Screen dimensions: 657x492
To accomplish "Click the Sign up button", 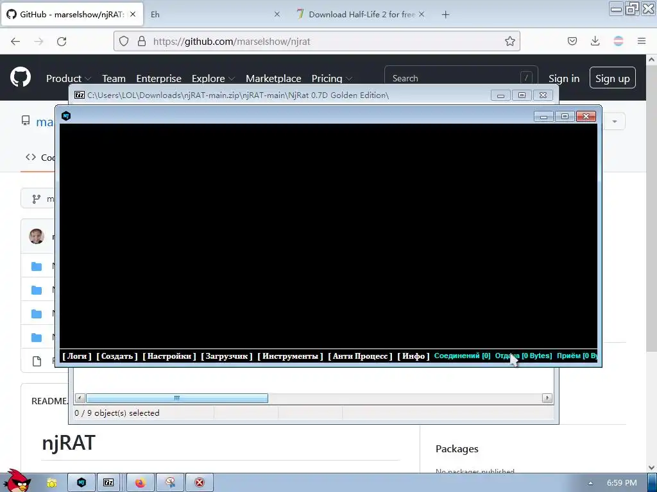I will [x=612, y=78].
